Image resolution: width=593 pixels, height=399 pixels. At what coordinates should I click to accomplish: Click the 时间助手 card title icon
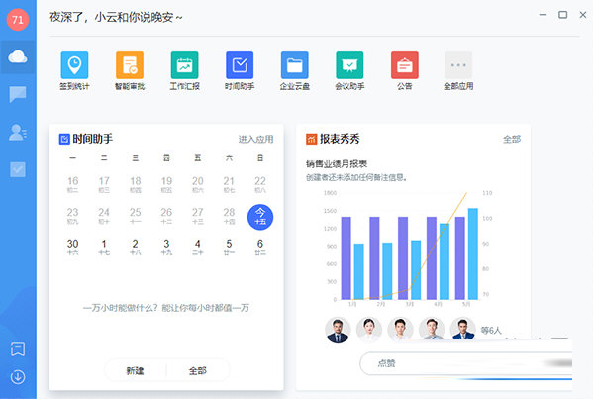tap(64, 139)
